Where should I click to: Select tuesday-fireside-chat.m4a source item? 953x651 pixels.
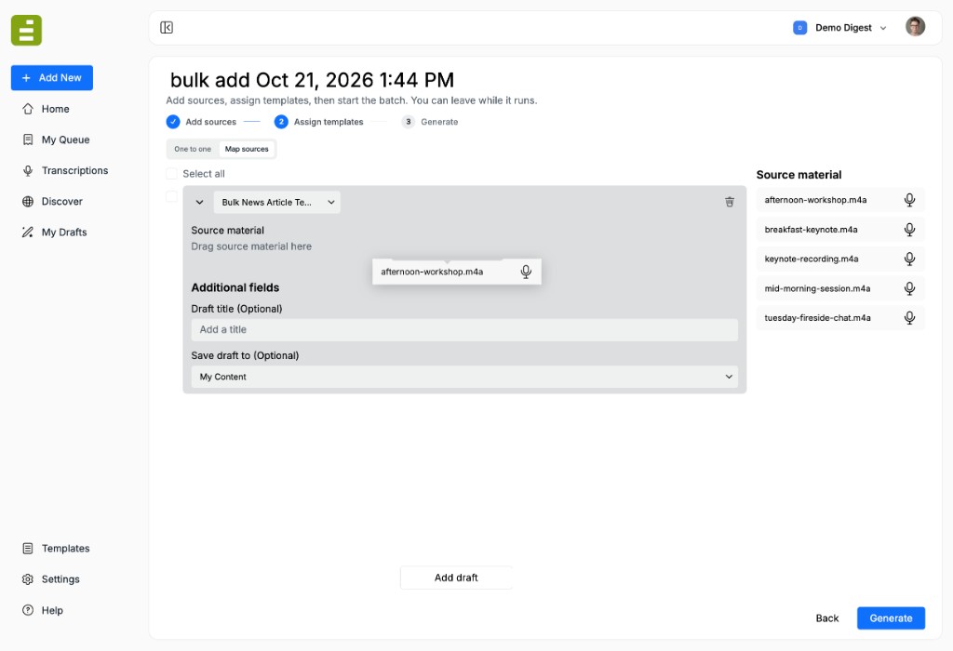coord(840,318)
